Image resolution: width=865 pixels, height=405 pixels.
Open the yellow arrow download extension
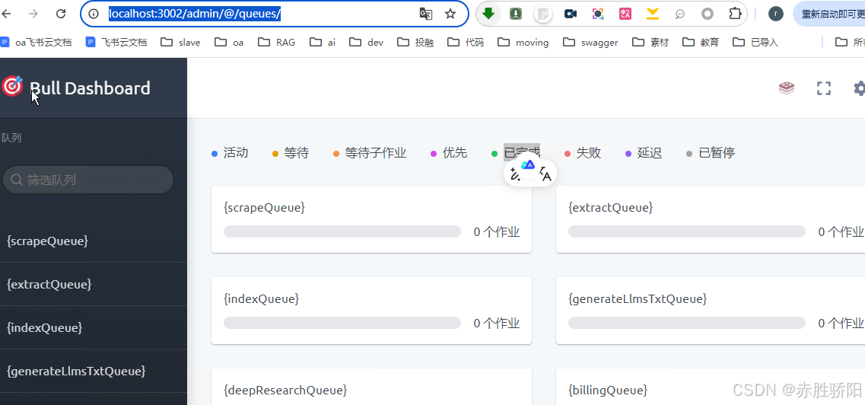tap(653, 14)
